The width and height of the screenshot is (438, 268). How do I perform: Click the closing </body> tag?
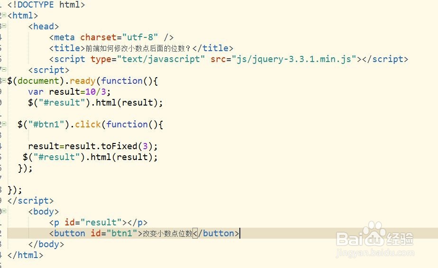point(46,244)
